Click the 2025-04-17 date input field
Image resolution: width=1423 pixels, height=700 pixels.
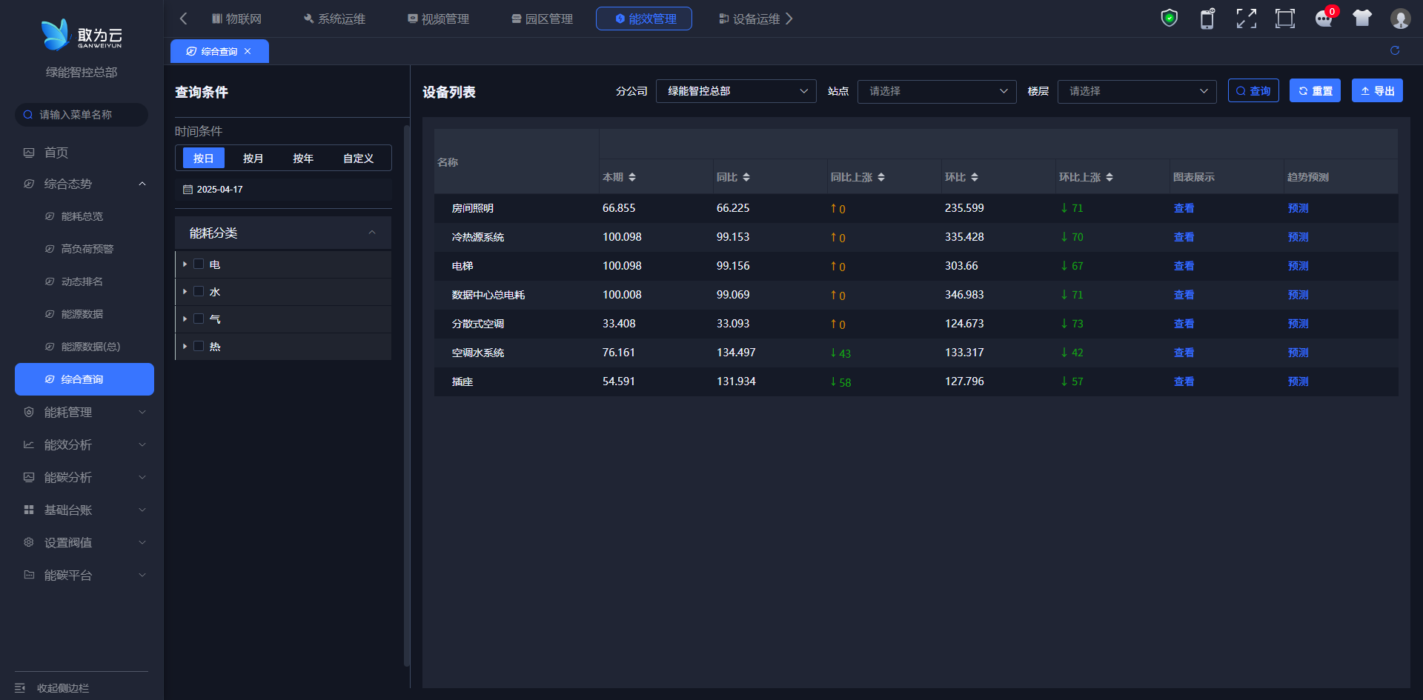pyautogui.click(x=283, y=190)
